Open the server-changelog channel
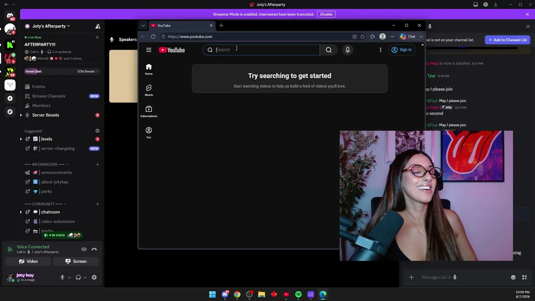Screen dimensions: 535x301 [x=62, y=148]
